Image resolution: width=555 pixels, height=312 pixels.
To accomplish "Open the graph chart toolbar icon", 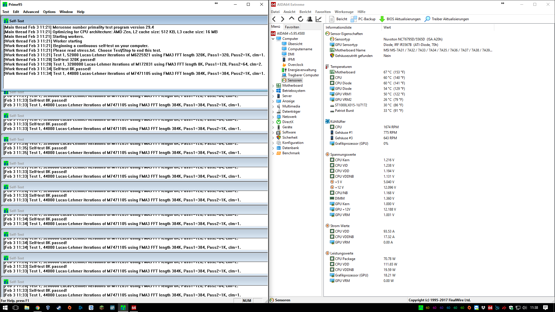I will point(319,19).
